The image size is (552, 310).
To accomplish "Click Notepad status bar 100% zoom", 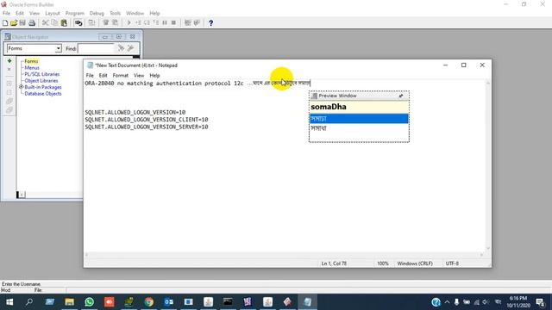I will (383, 263).
